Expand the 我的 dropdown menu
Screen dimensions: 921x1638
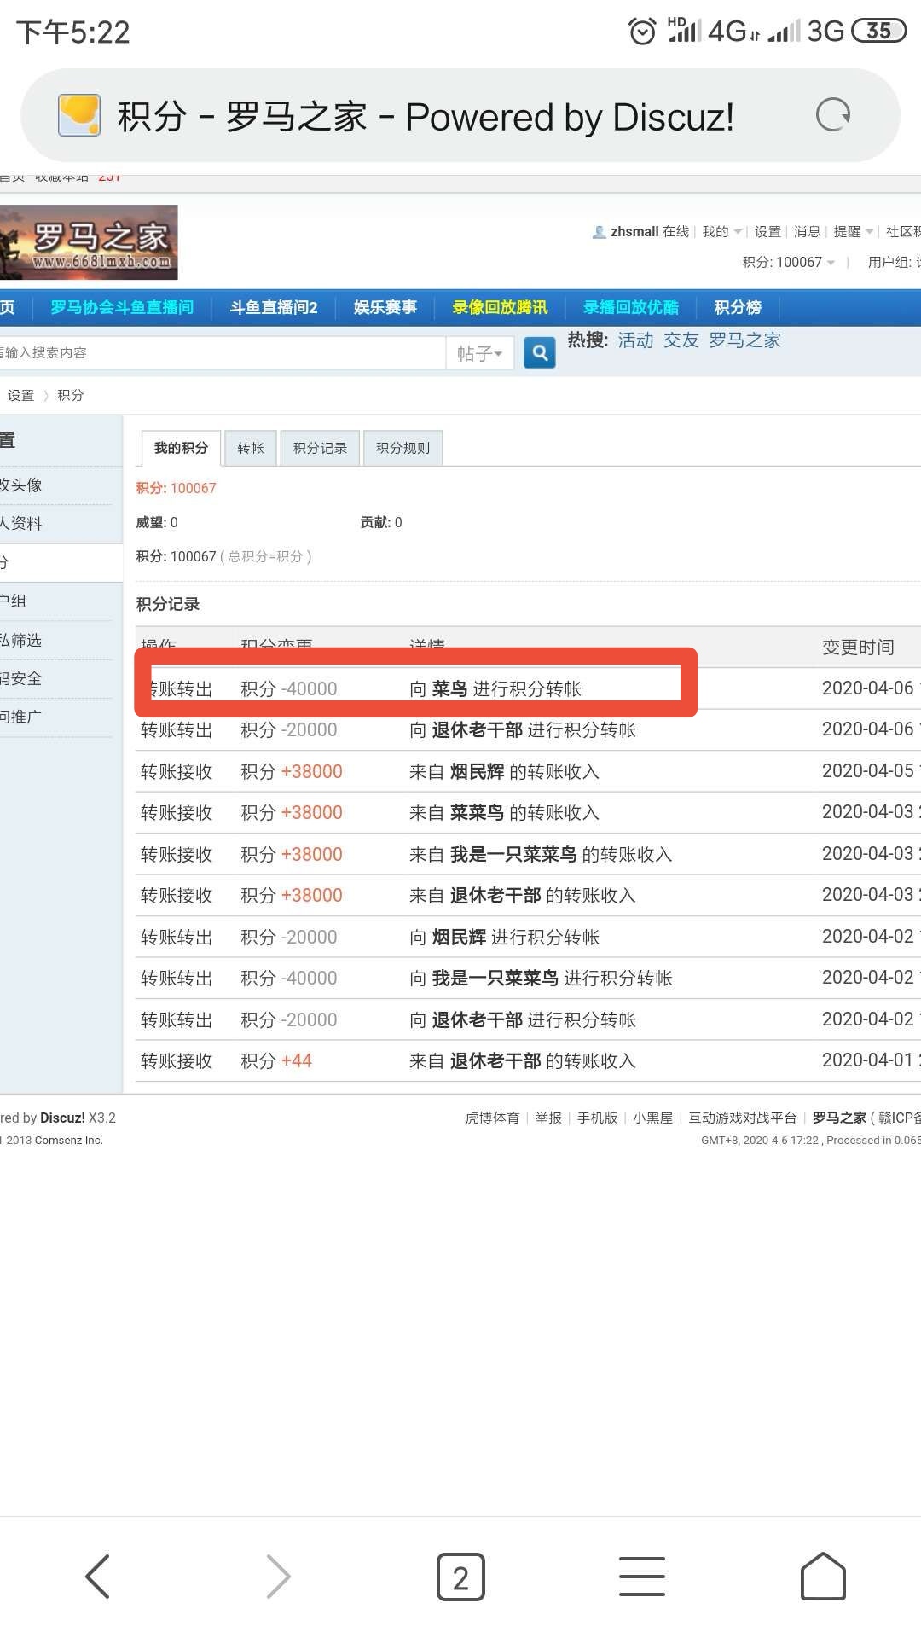click(721, 232)
